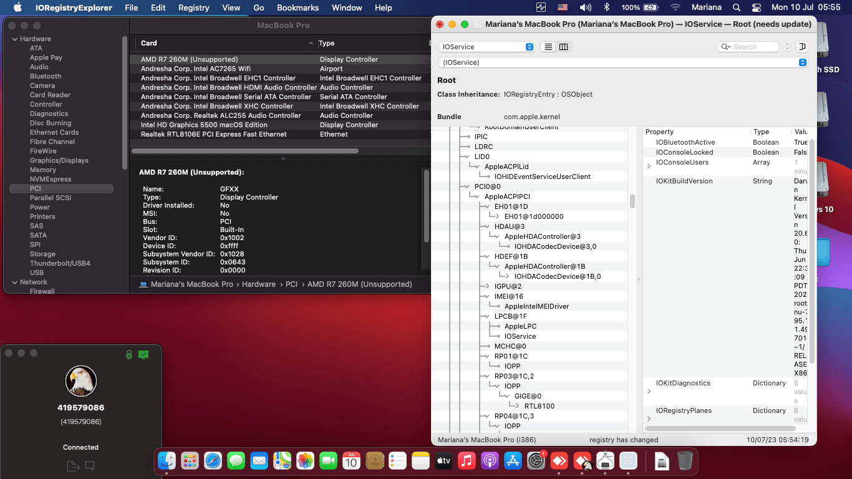852x479 pixels.
Task: Open the IOService plane dropdown
Action: point(487,47)
